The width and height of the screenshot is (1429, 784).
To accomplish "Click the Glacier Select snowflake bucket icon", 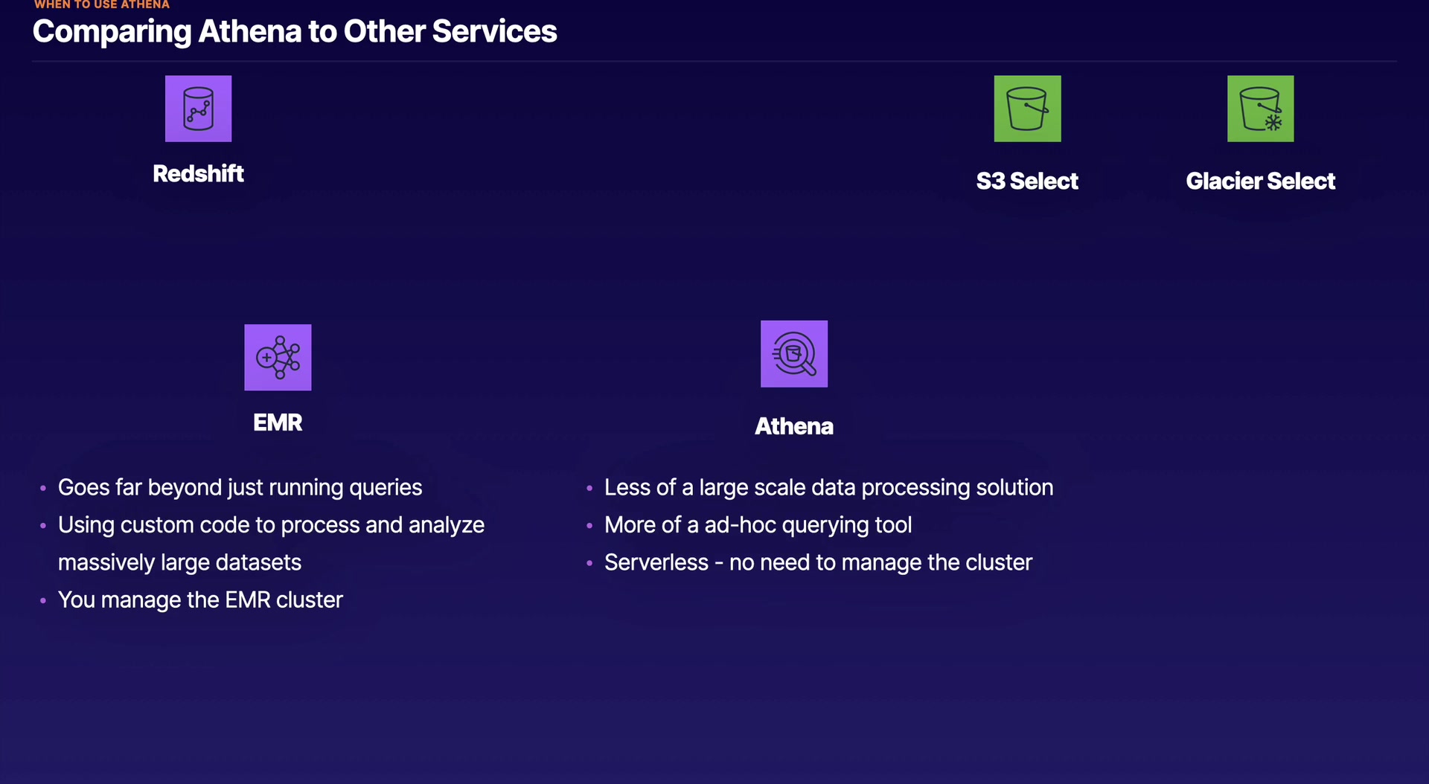I will tap(1260, 109).
